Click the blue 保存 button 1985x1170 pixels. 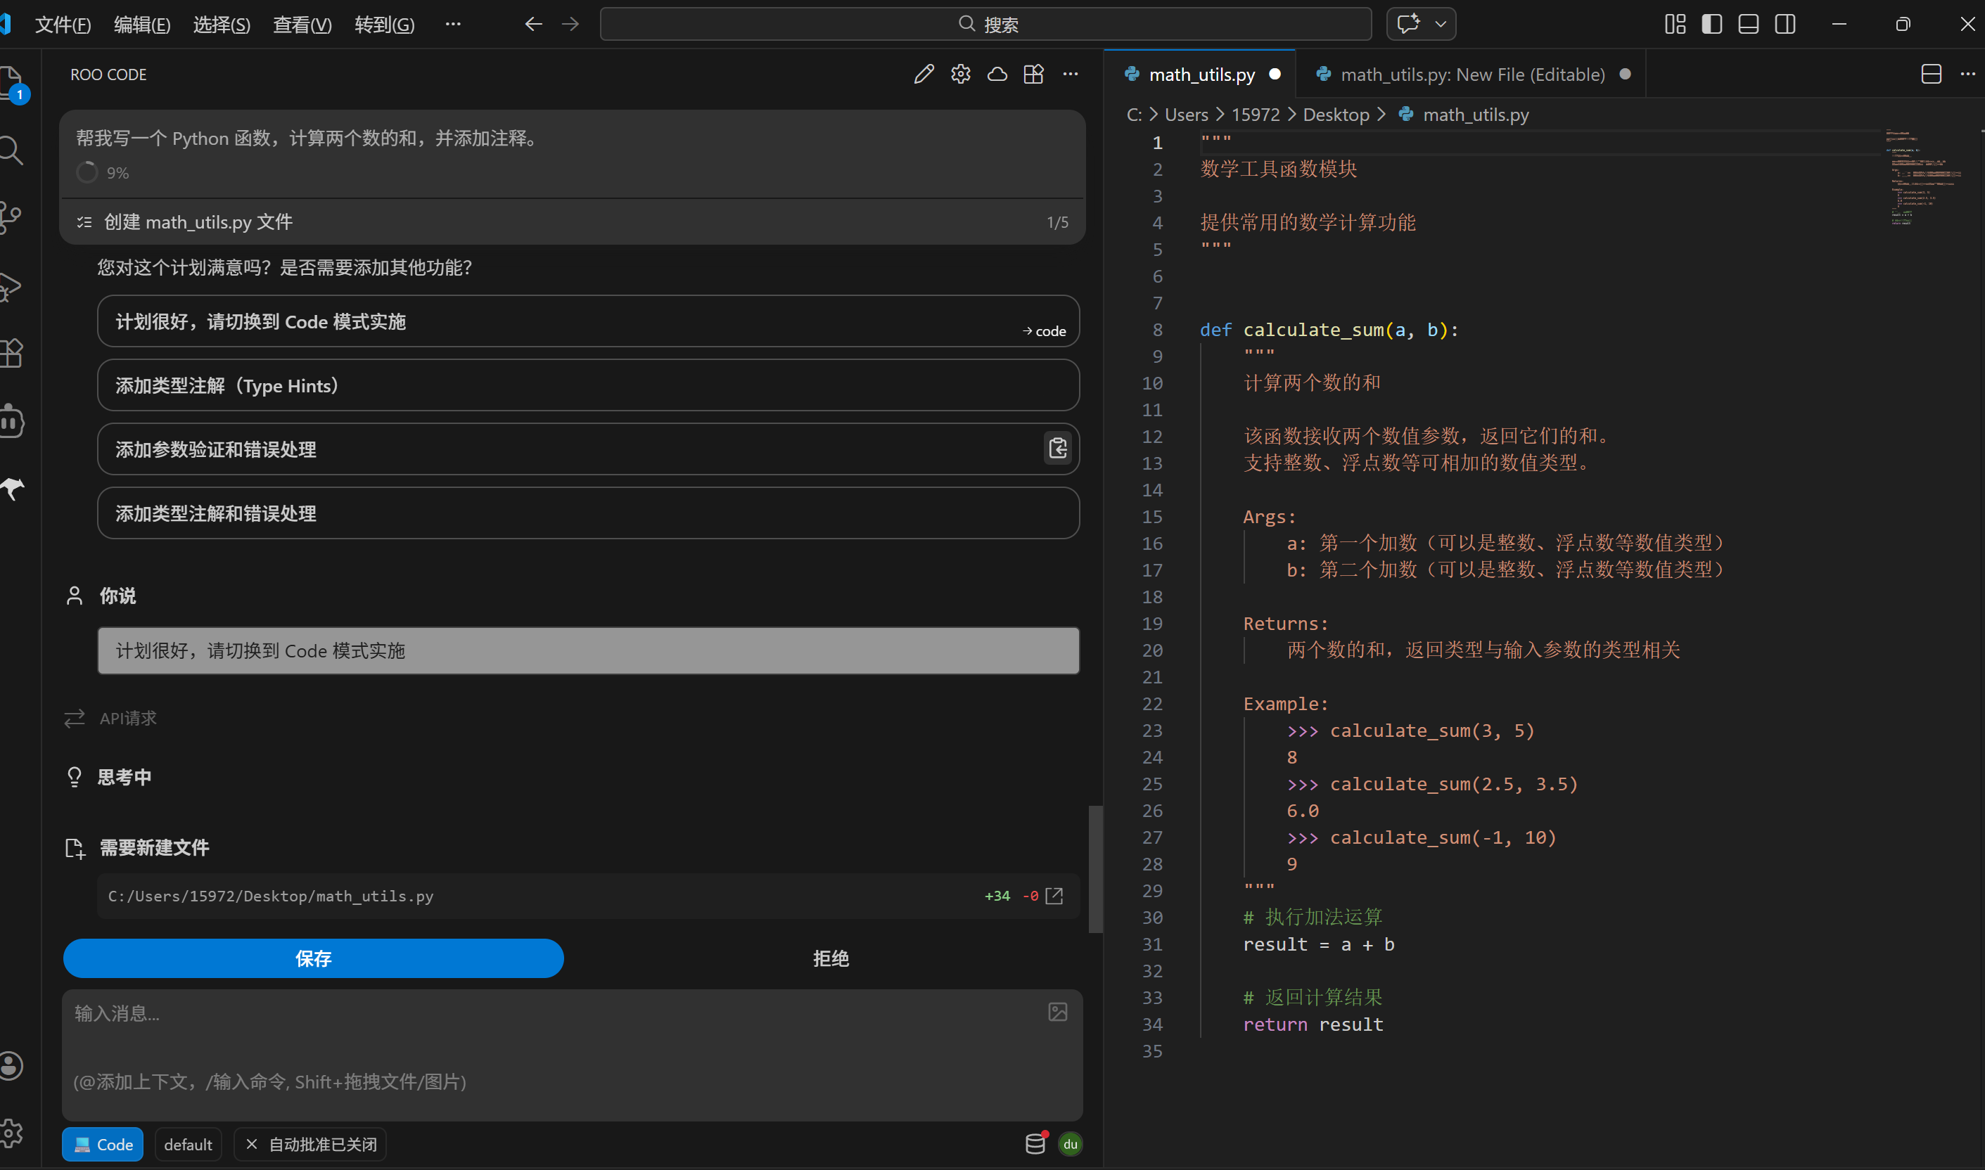(313, 958)
